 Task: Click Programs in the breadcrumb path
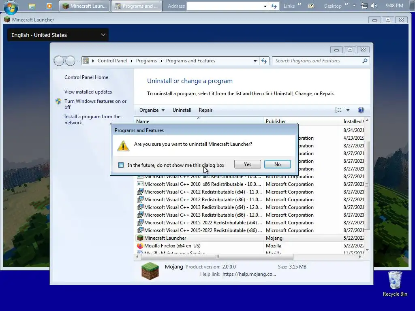pos(146,61)
